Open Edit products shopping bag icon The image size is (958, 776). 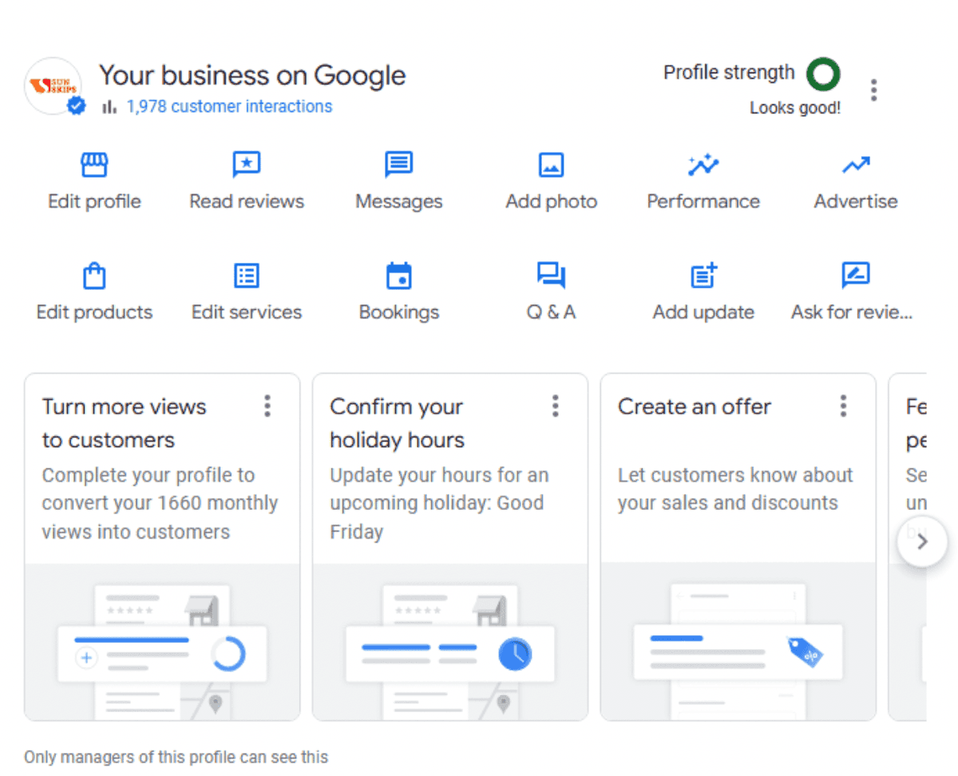coord(94,275)
